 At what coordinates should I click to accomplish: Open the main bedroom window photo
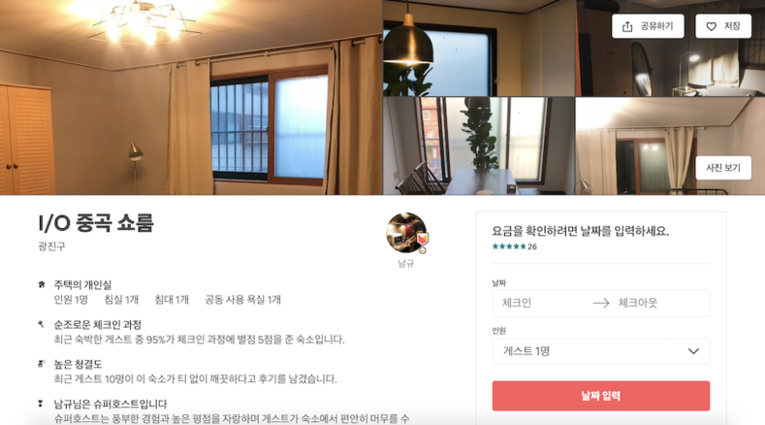(x=191, y=97)
